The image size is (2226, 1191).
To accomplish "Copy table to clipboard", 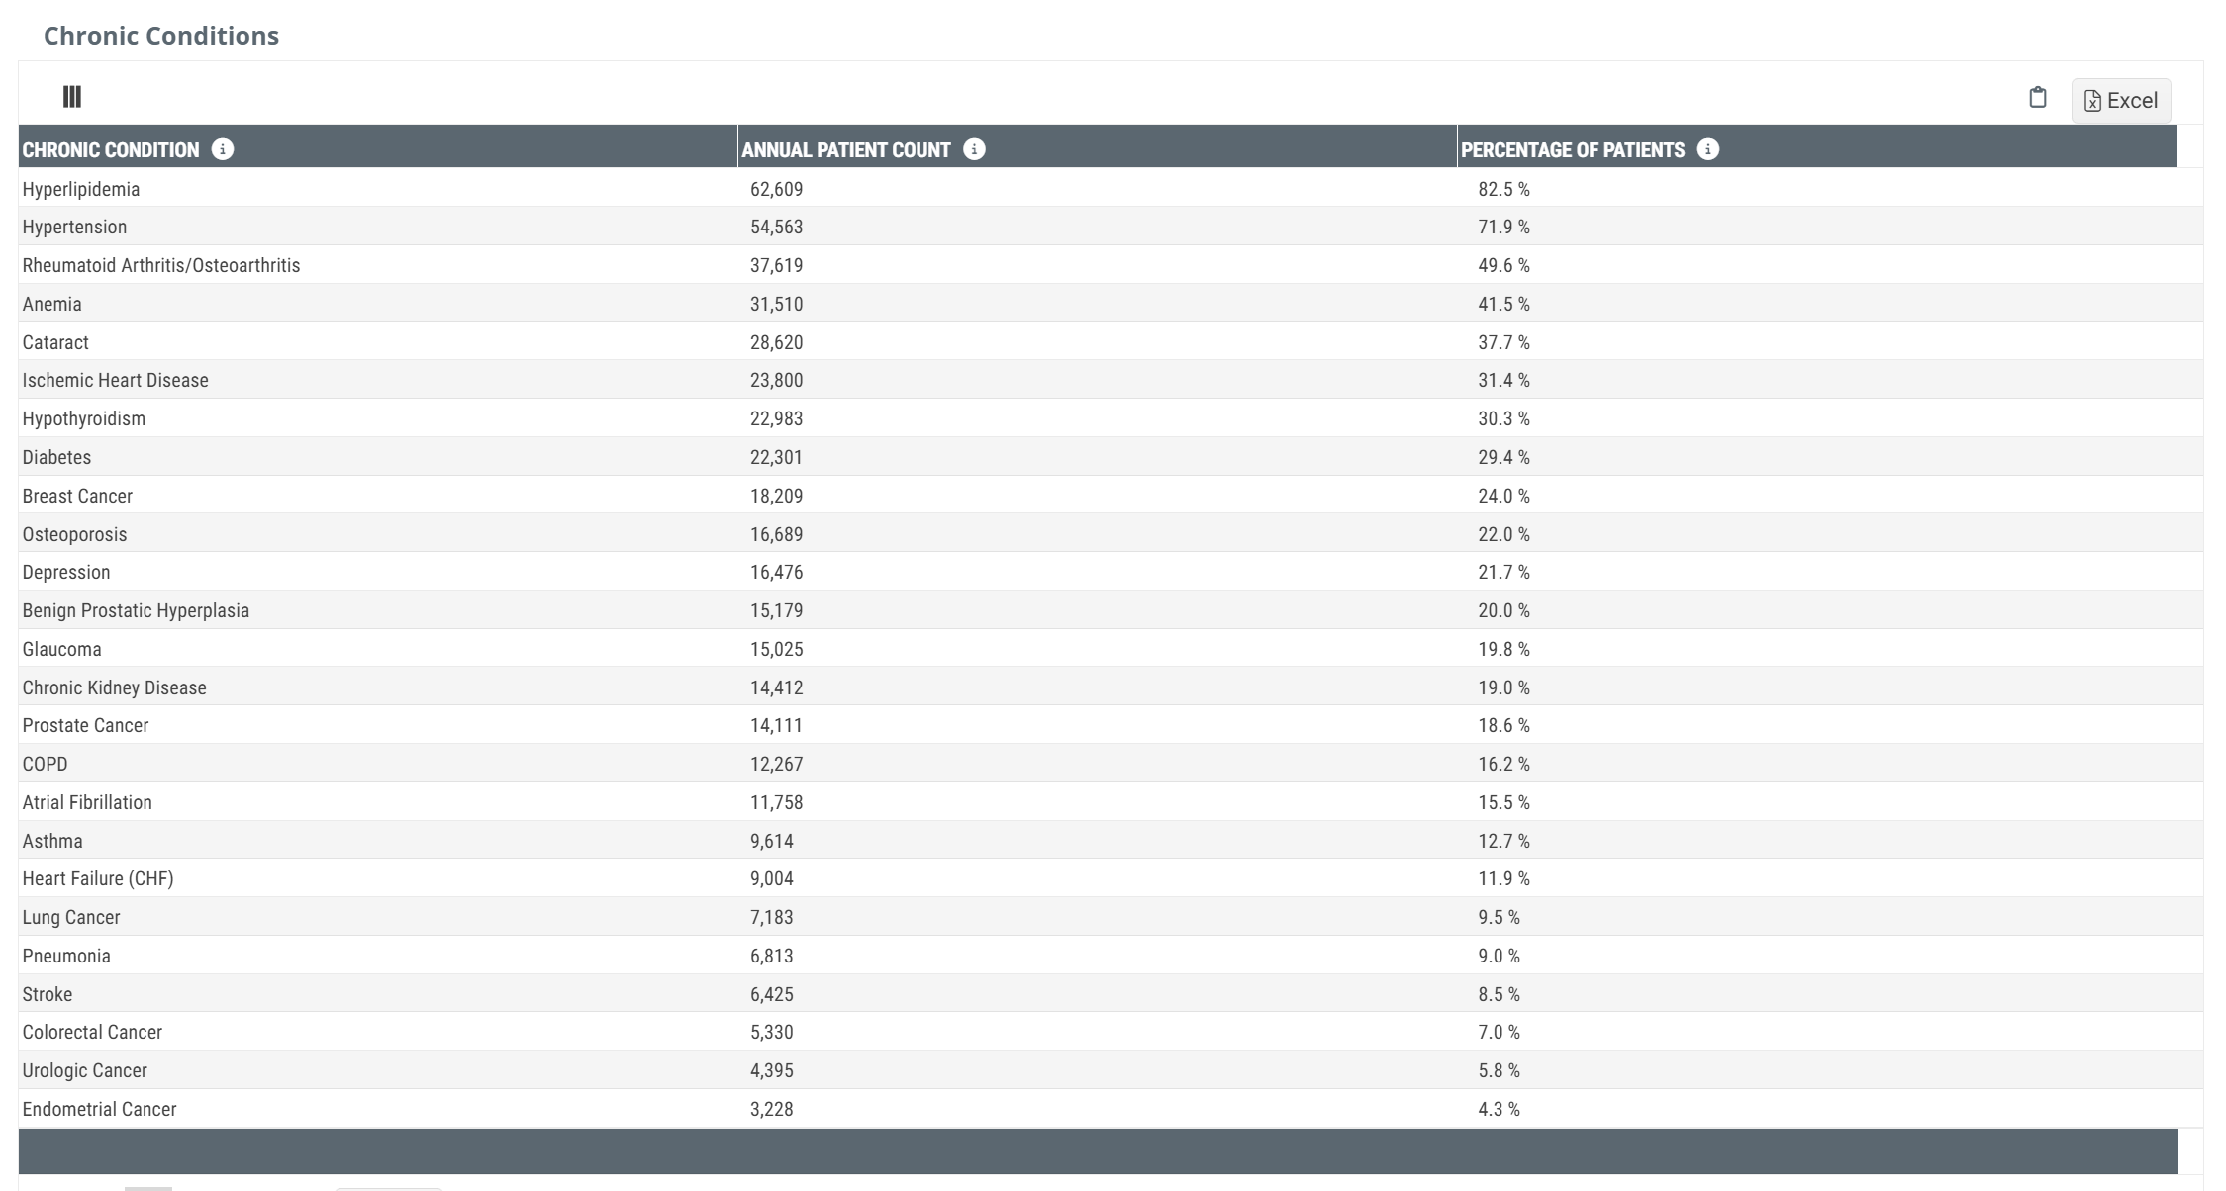I will 2037,98.
